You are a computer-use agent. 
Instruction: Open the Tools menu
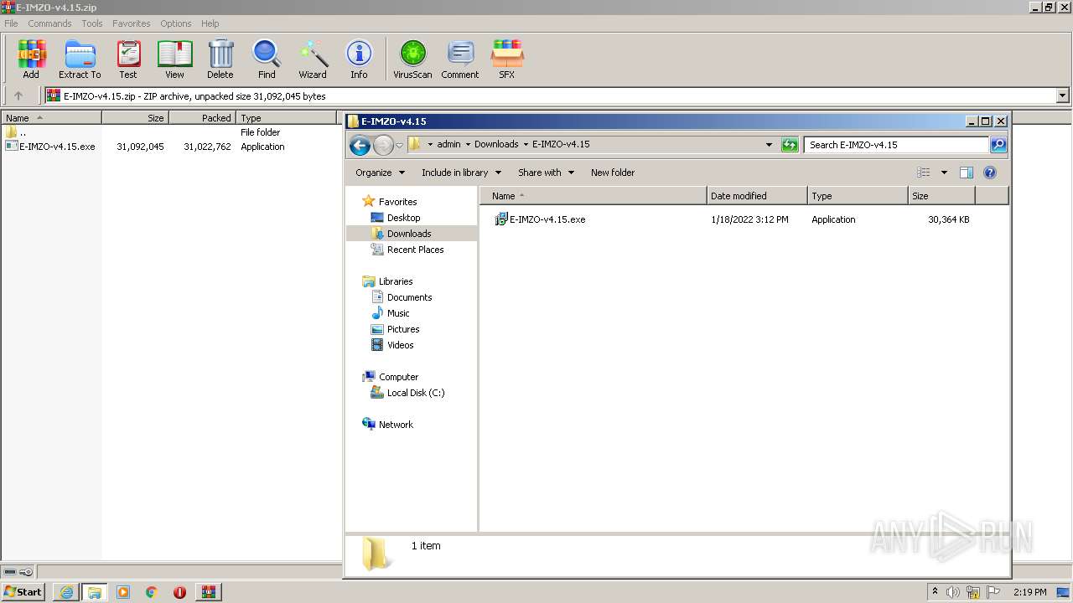point(92,23)
